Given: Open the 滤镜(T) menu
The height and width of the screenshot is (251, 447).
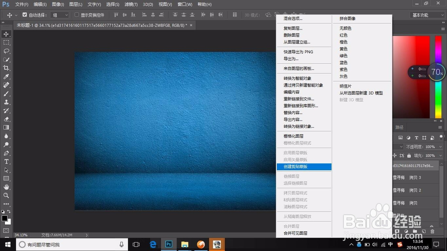Looking at the screenshot, I should (x=131, y=4).
